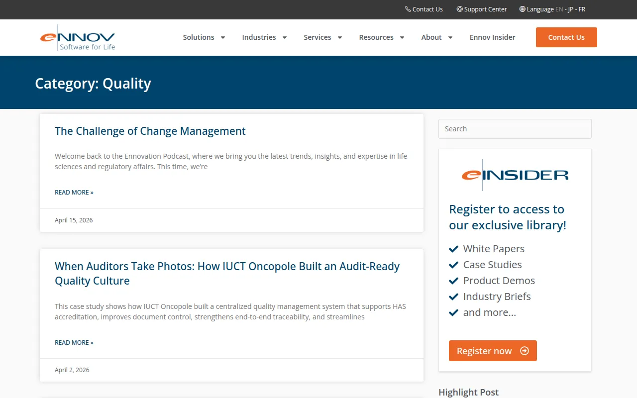The image size is (637, 398).
Task: Open the Ennov logo home link
Action: tap(78, 37)
